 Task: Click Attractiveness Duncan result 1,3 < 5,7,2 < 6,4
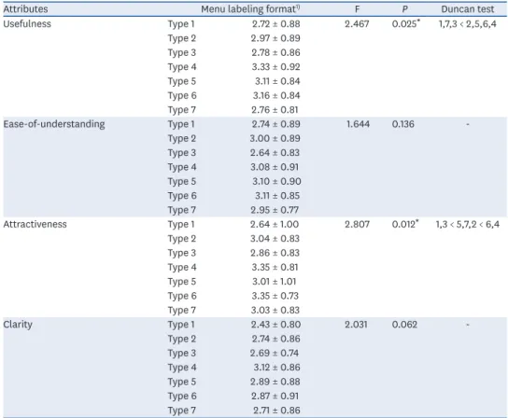tap(468, 224)
